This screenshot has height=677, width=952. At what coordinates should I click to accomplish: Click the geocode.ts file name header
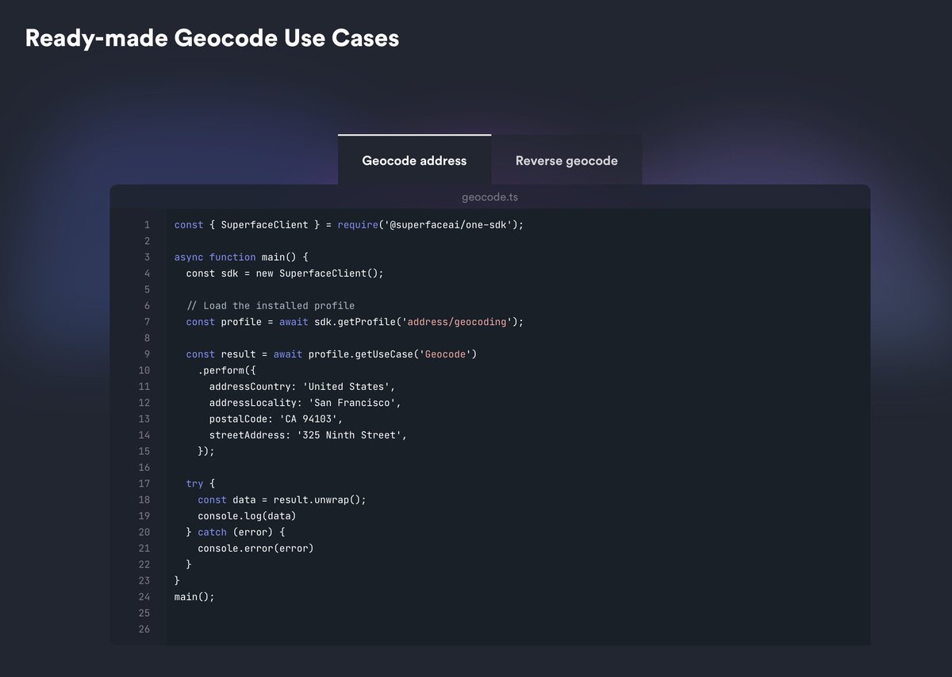(490, 197)
